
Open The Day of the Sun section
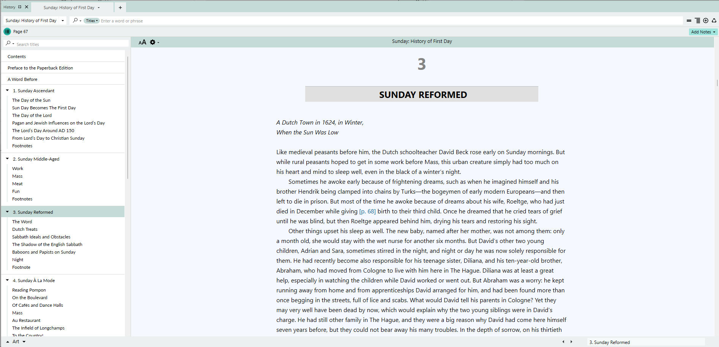[x=31, y=100]
